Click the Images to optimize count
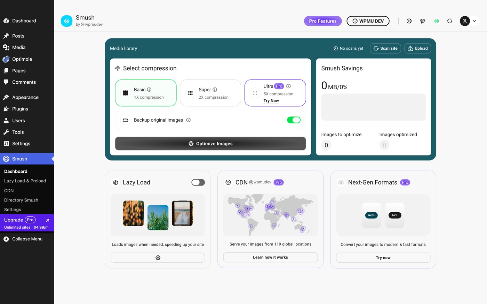The height and width of the screenshot is (304, 487). click(x=326, y=145)
